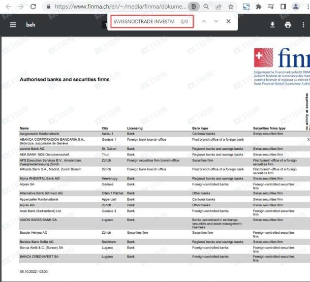The image size is (310, 282).
Task: Select the Alpian SA entry
Action: pos(27,184)
